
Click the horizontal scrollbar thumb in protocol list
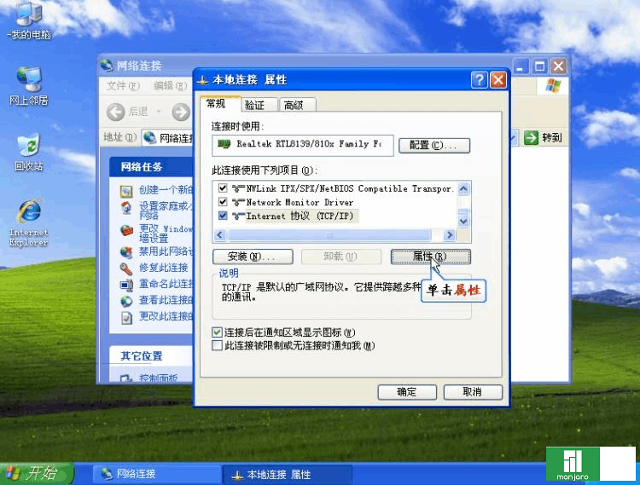[329, 235]
